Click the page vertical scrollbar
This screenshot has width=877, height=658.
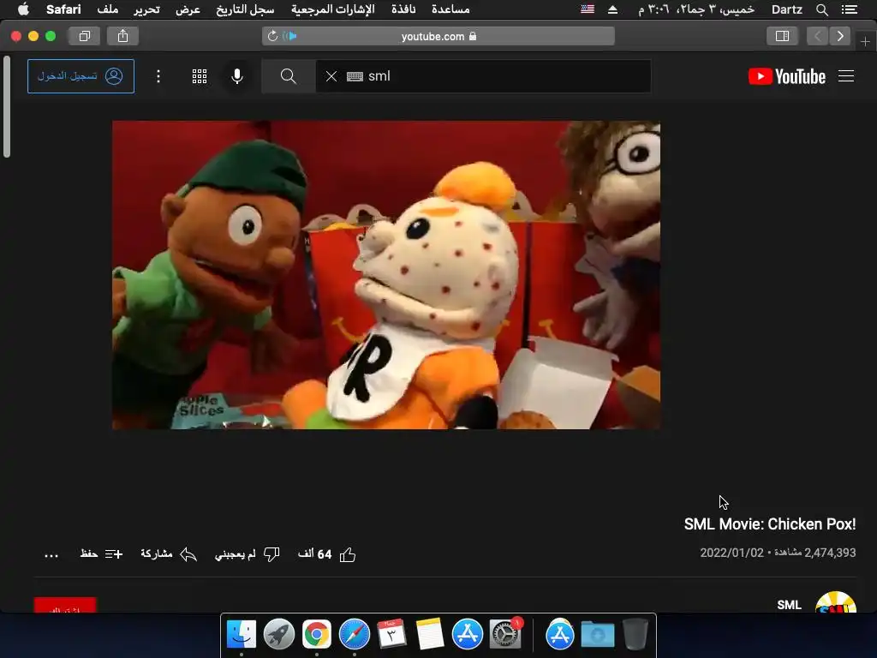[7, 106]
